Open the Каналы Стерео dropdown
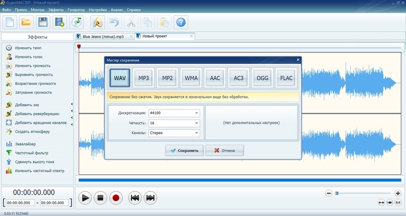This screenshot has width=406, height=216. 174,133
